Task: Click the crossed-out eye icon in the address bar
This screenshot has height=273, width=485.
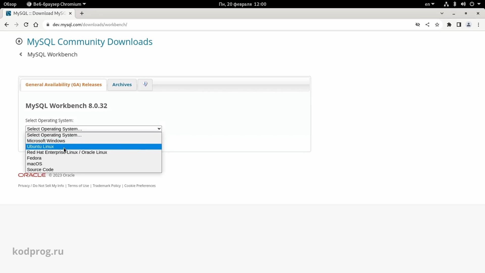Action: (x=418, y=25)
